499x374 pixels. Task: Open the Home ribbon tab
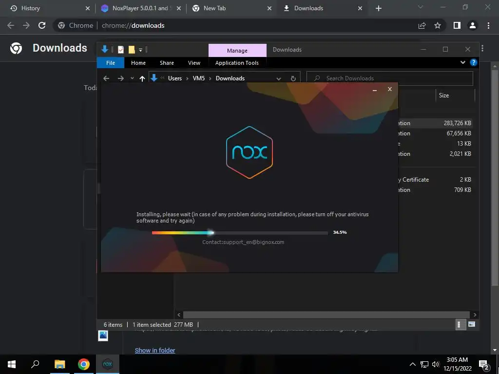(138, 63)
